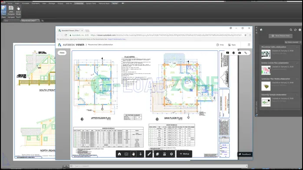The image size is (303, 170).
Task: Reload the browser page
Action: (66, 35)
